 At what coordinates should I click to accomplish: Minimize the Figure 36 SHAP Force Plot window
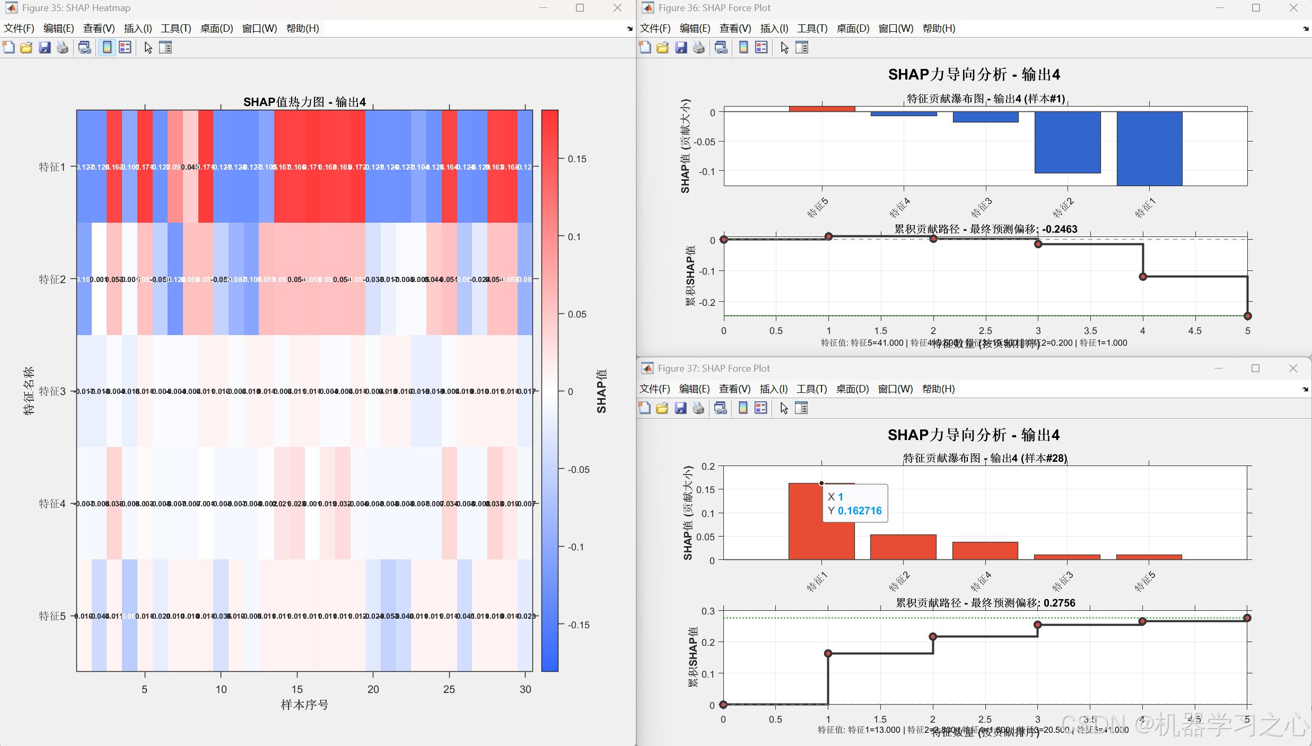click(1219, 8)
